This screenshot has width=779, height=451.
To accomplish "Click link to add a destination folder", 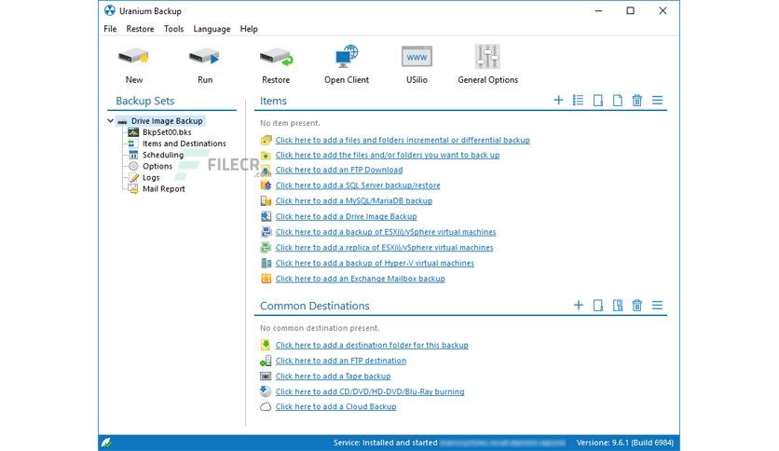I will pyautogui.click(x=372, y=345).
